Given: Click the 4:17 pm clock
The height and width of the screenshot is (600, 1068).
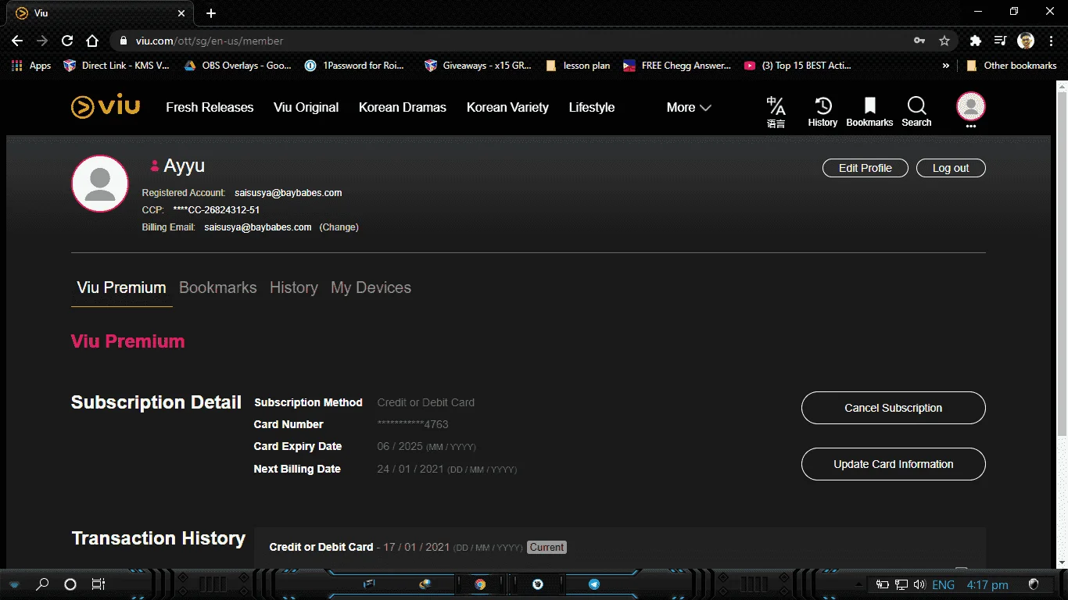Looking at the screenshot, I should pyautogui.click(x=987, y=585).
